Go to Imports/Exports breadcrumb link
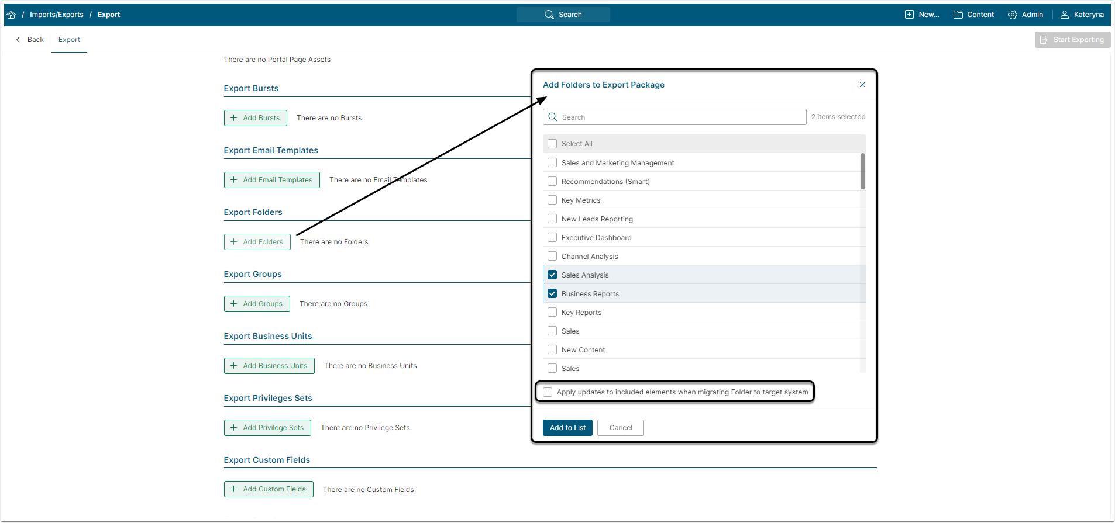The height and width of the screenshot is (523, 1115). pos(57,15)
